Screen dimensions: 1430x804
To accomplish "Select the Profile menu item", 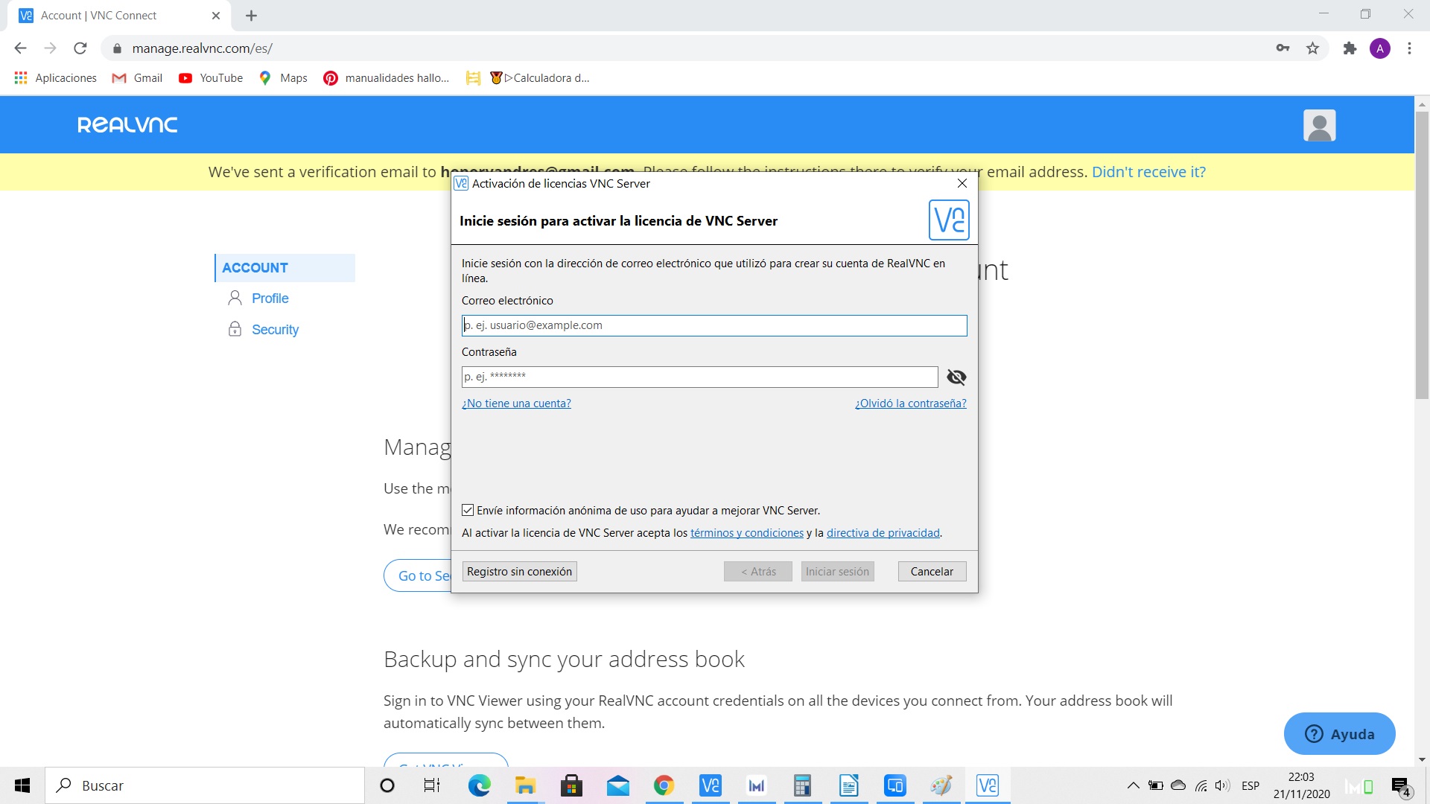I will pos(270,298).
